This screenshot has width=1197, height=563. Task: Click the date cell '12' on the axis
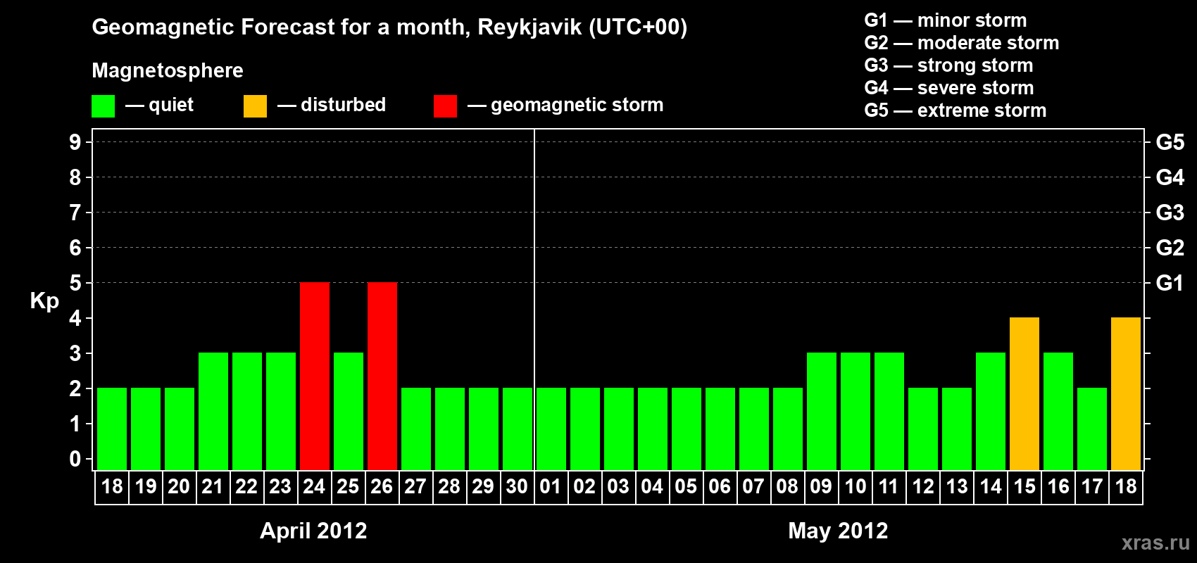click(x=923, y=487)
